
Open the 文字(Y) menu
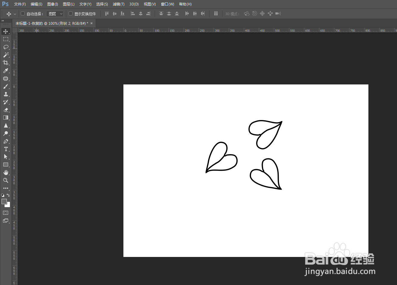[85, 4]
